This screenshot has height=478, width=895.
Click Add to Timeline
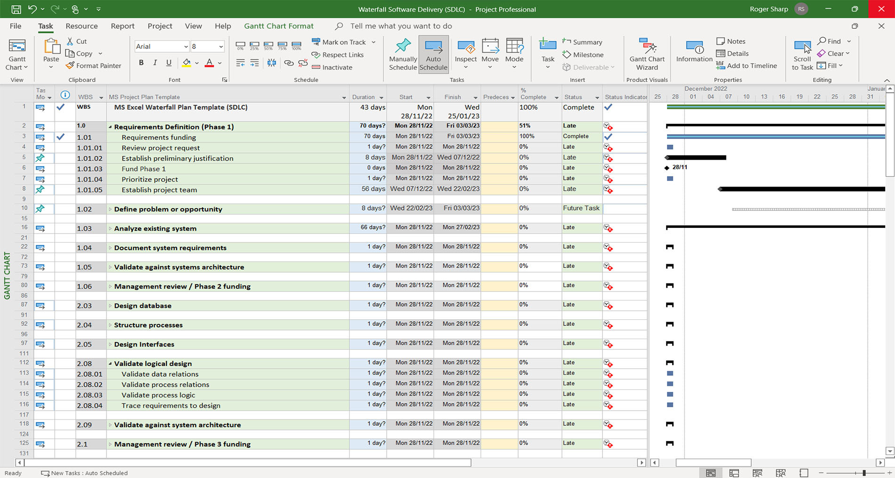pyautogui.click(x=747, y=66)
